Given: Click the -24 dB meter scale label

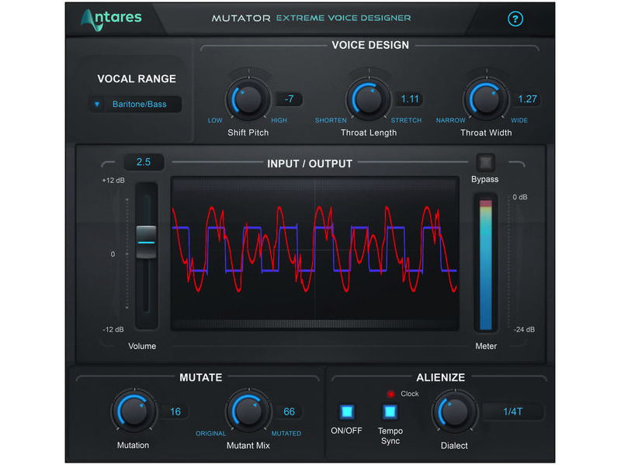Looking at the screenshot, I should pos(524,329).
